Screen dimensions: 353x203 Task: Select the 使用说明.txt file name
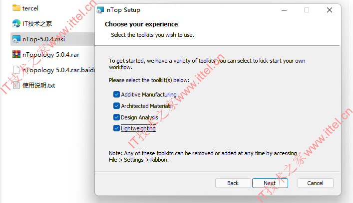(x=39, y=86)
